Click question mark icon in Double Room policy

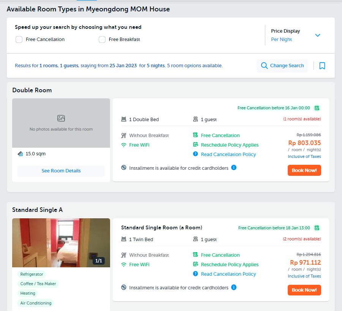[195, 154]
